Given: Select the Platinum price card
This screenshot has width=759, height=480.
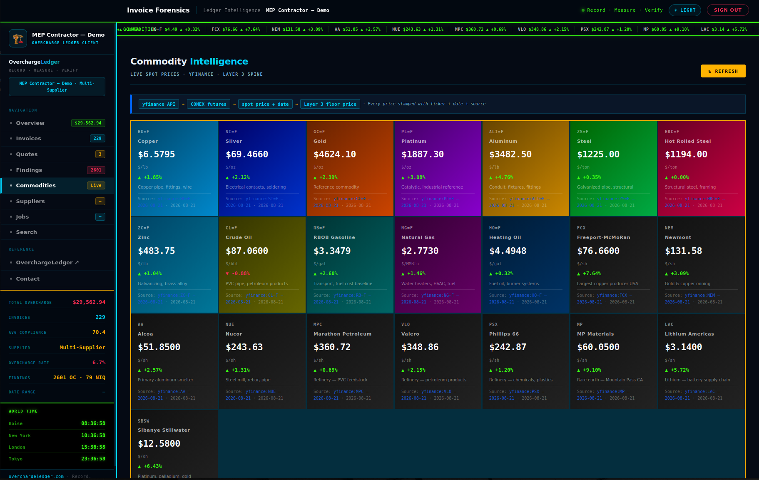Looking at the screenshot, I should pos(438,169).
